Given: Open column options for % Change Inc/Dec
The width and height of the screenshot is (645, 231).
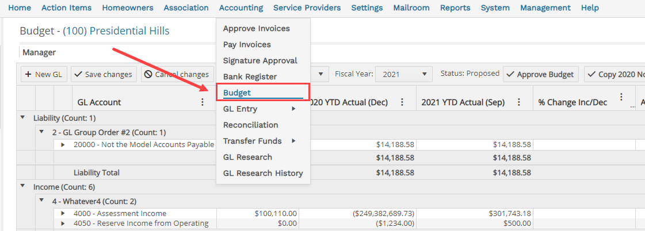Looking at the screenshot, I should tap(621, 97).
